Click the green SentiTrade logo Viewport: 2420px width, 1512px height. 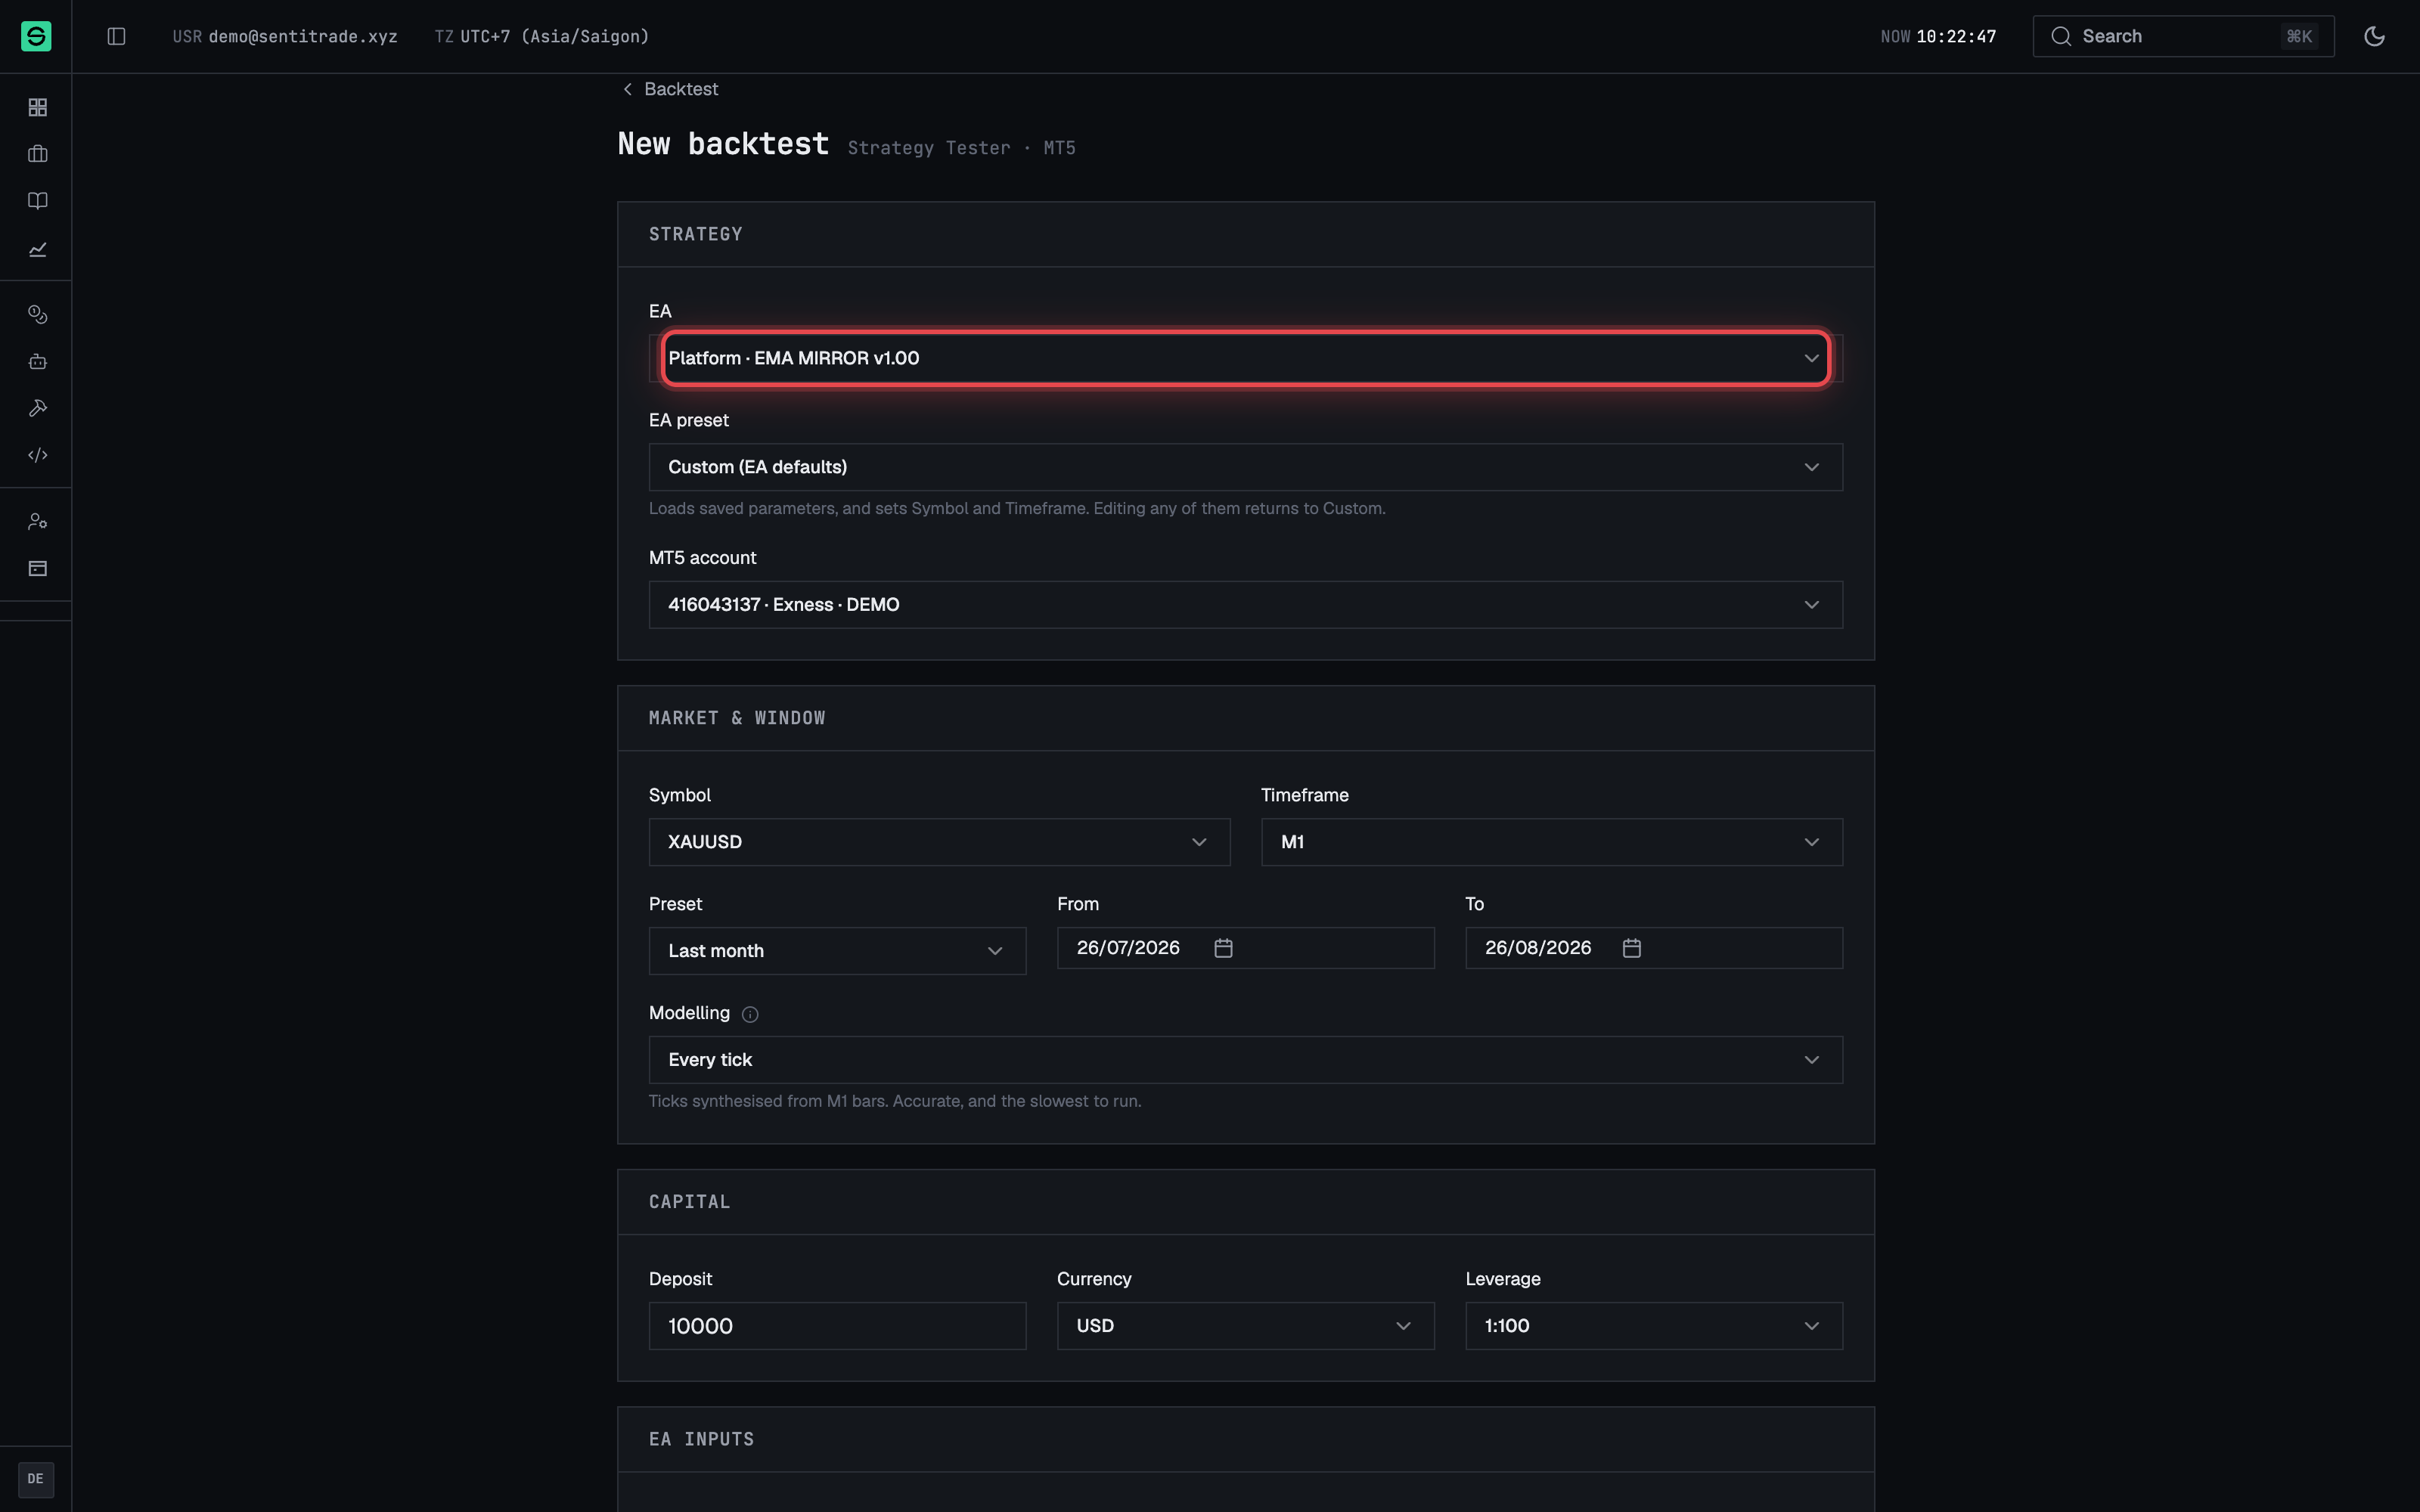coord(36,36)
